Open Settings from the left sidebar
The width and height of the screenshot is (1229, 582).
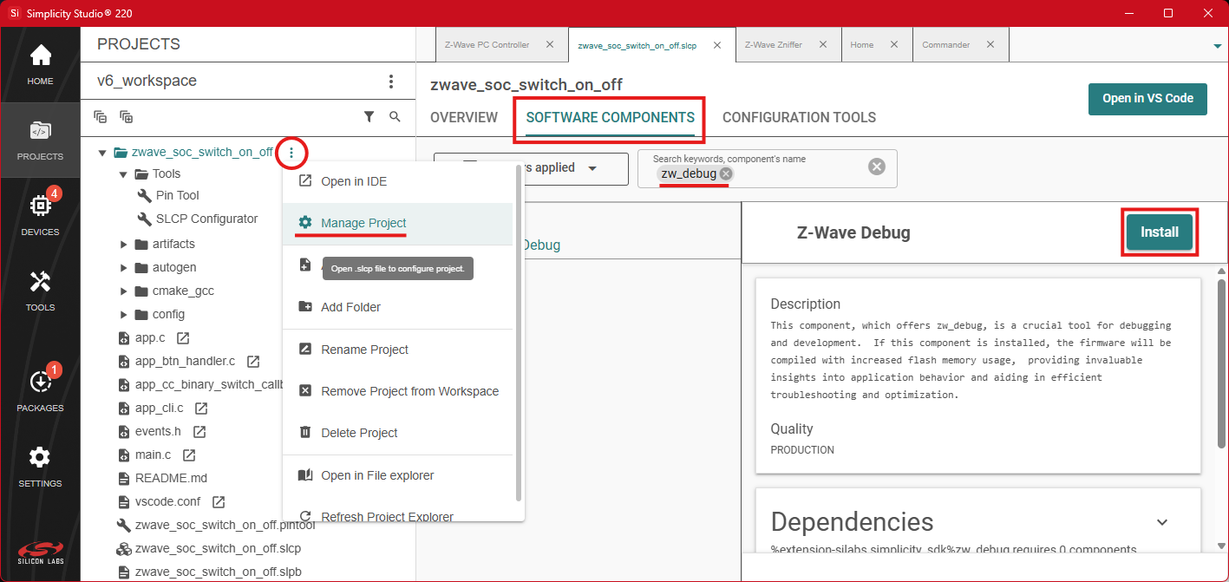pyautogui.click(x=40, y=460)
